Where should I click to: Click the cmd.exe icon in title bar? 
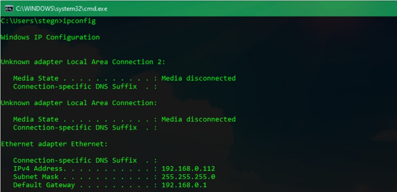pyautogui.click(x=9, y=8)
